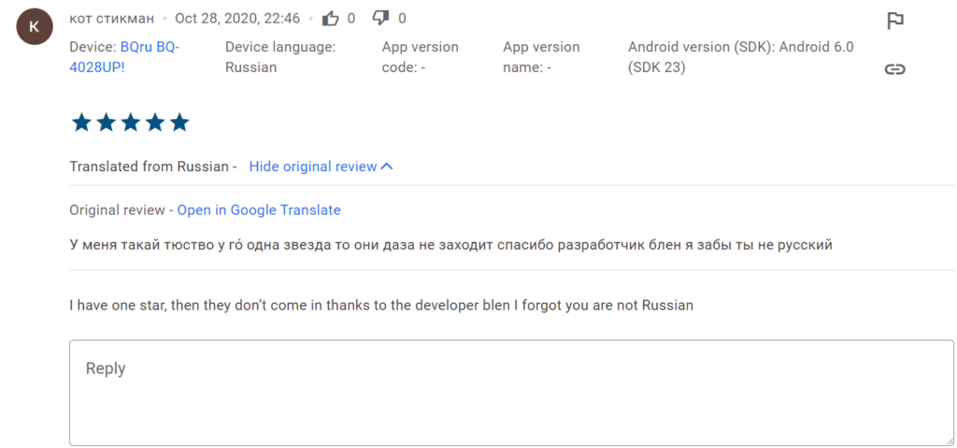Click the second star of the rating
Viewport: 957px width, 448px height.
pos(106,123)
